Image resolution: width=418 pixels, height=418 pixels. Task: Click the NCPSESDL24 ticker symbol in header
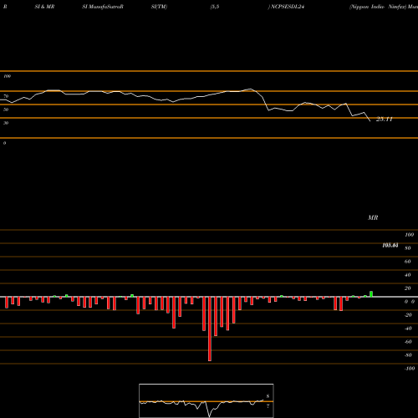[288, 7]
